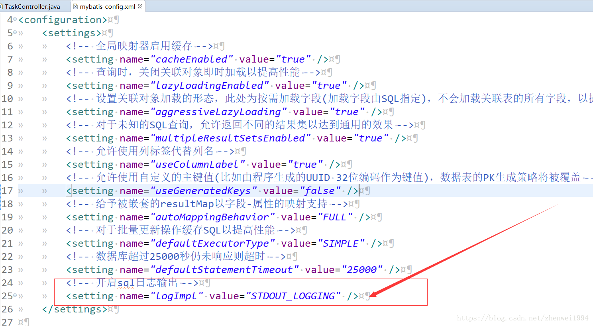The width and height of the screenshot is (593, 326).
Task: Click aggressiveLazyLoading on line 11
Action: [218, 112]
